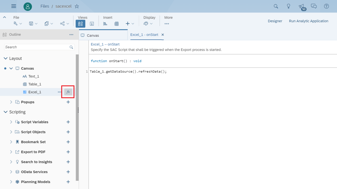Open the main hamburger menu
337x189 pixels.
(14, 6)
